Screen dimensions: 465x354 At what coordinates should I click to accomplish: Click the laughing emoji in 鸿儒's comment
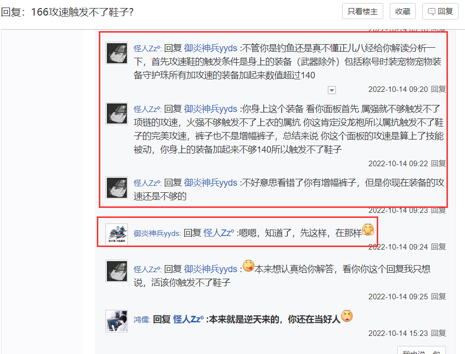[x=347, y=316]
